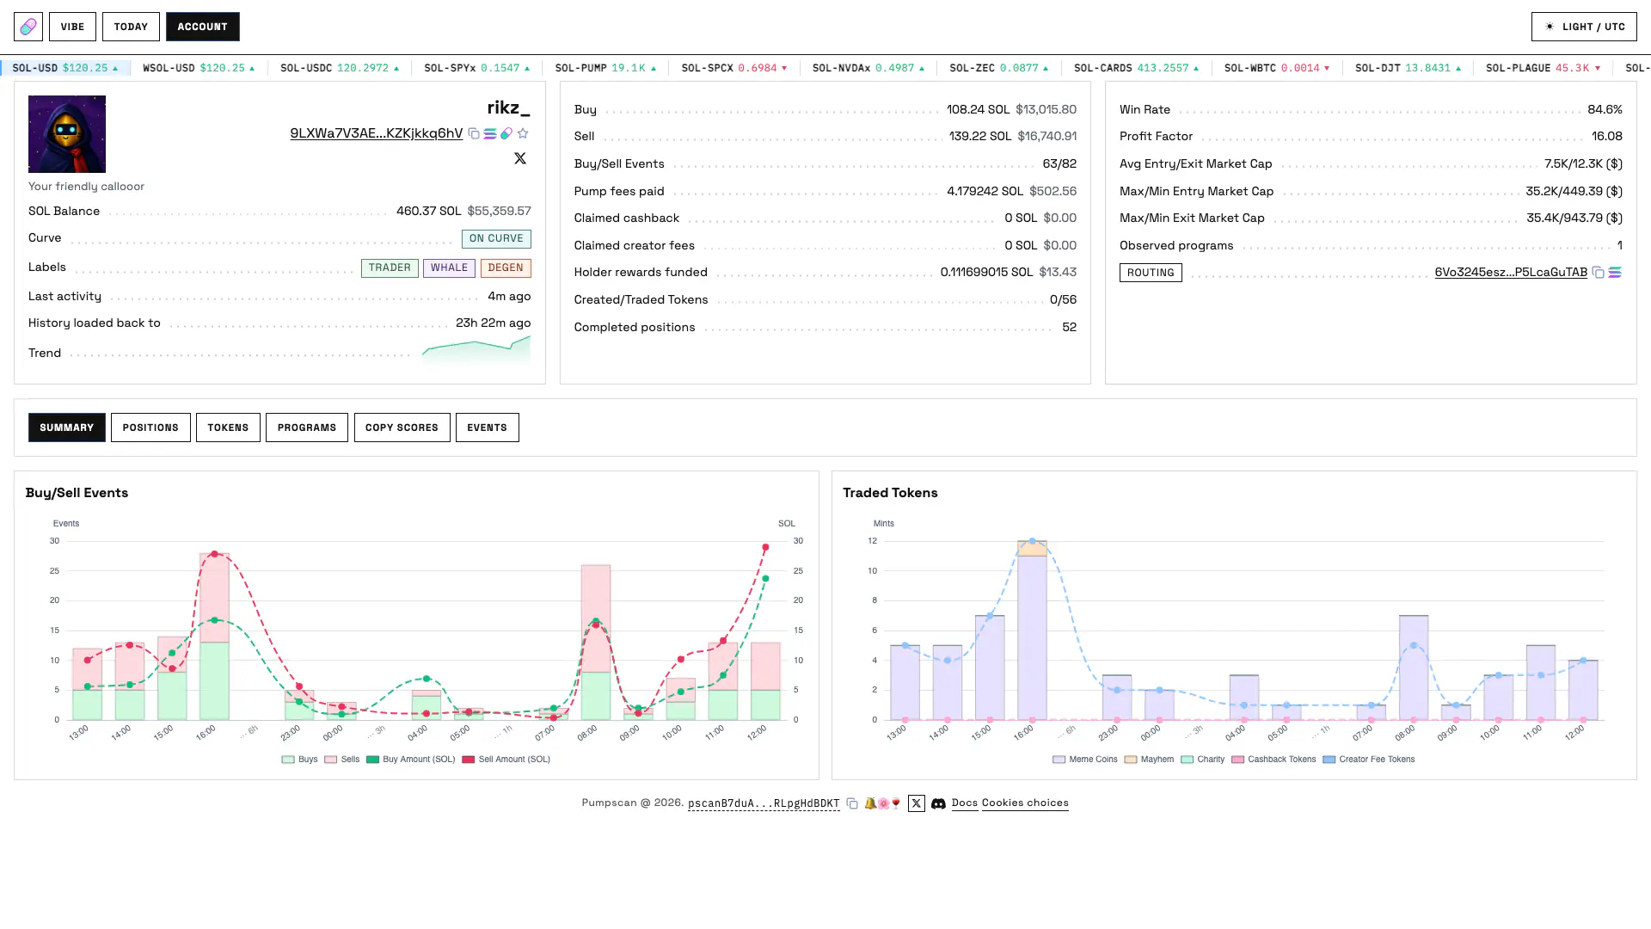The image size is (1651, 929).
Task: Open the Account page
Action: [x=203, y=27]
